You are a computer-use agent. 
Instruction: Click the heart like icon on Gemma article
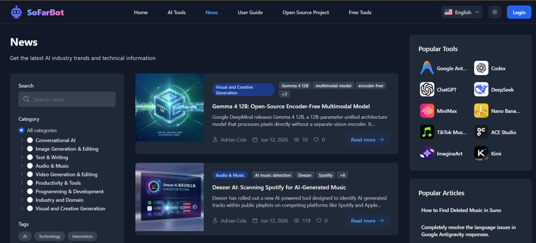tap(316, 140)
